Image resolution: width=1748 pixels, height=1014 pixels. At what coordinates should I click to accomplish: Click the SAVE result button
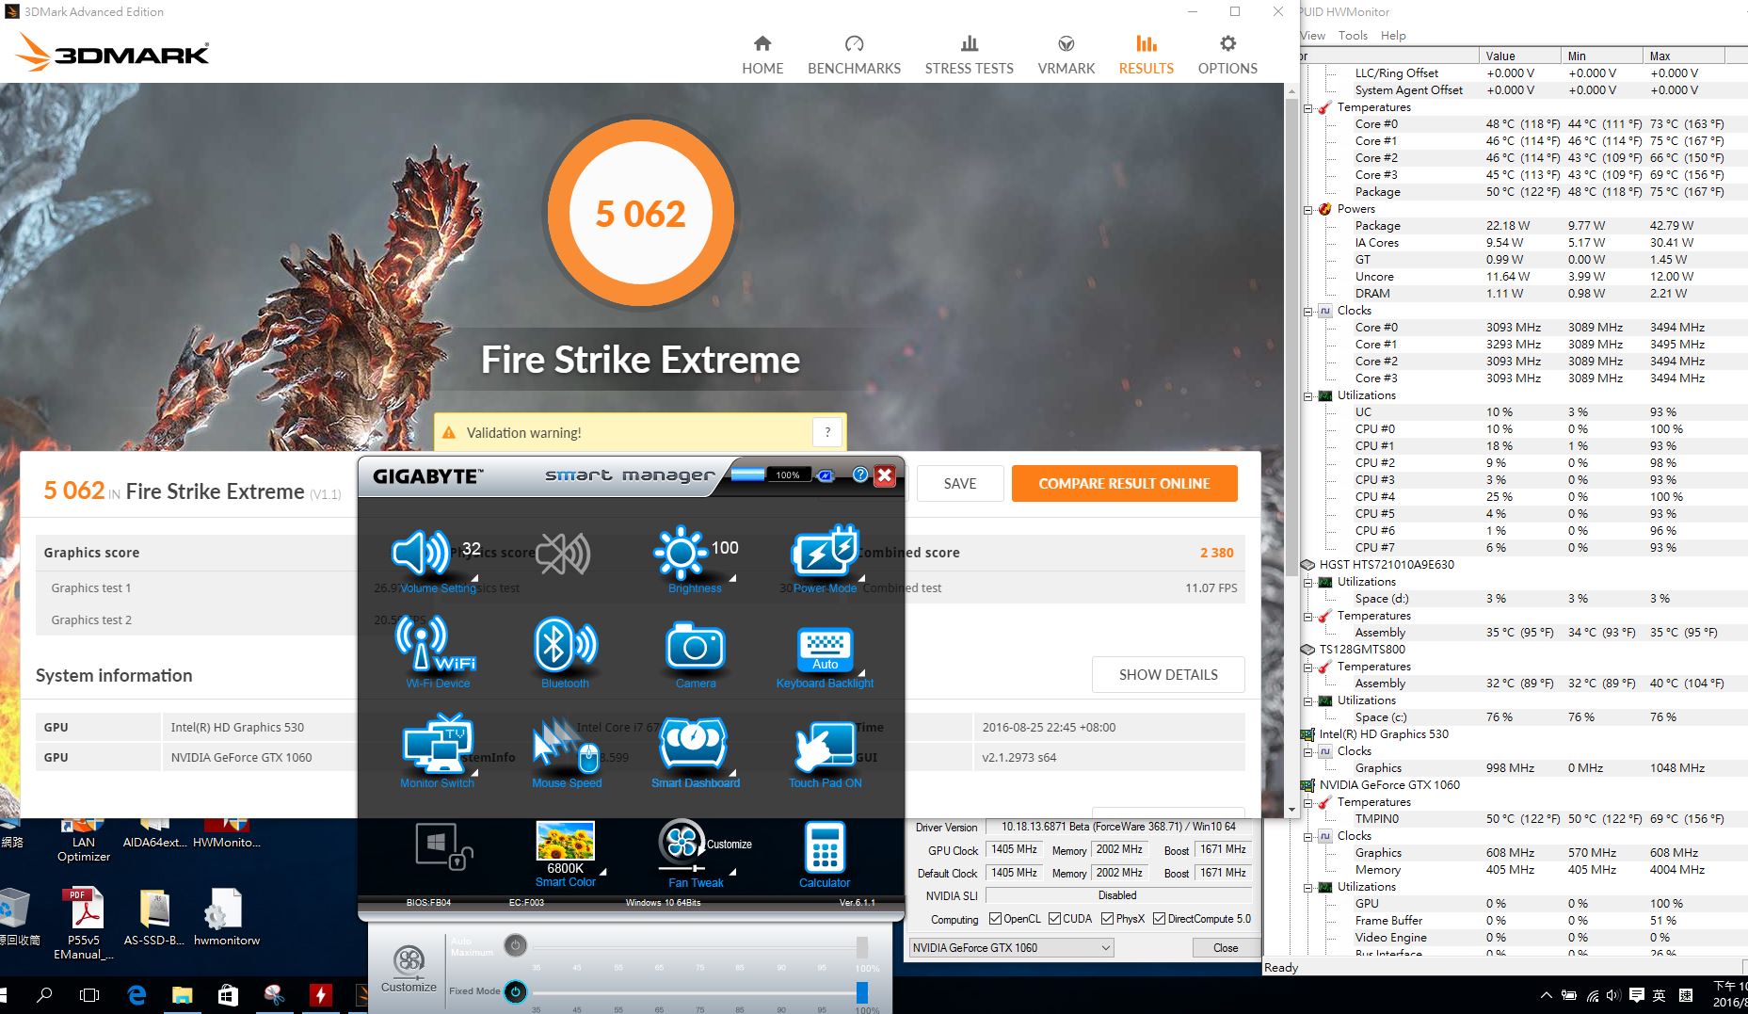point(960,483)
